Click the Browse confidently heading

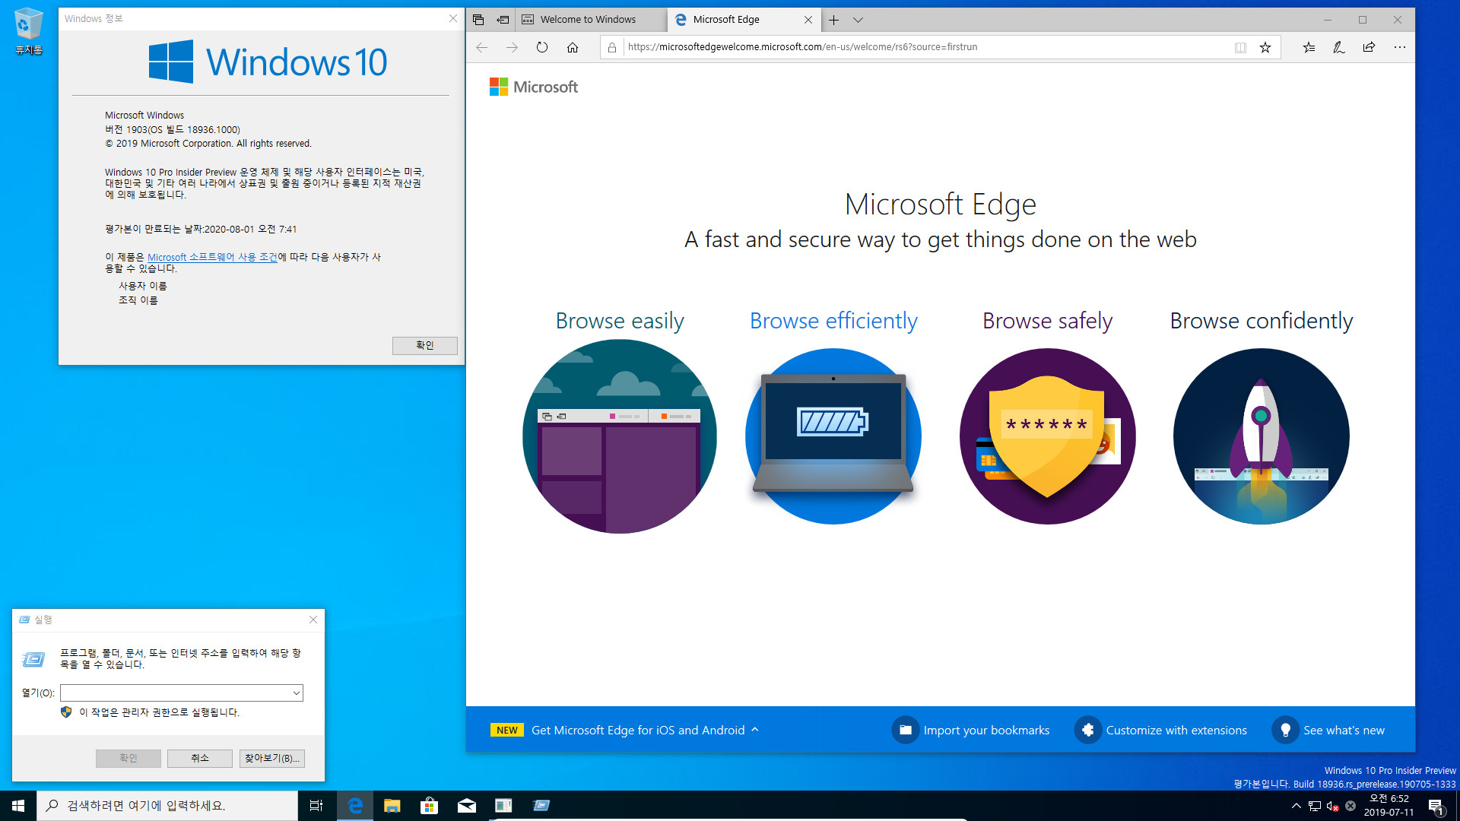1262,321
